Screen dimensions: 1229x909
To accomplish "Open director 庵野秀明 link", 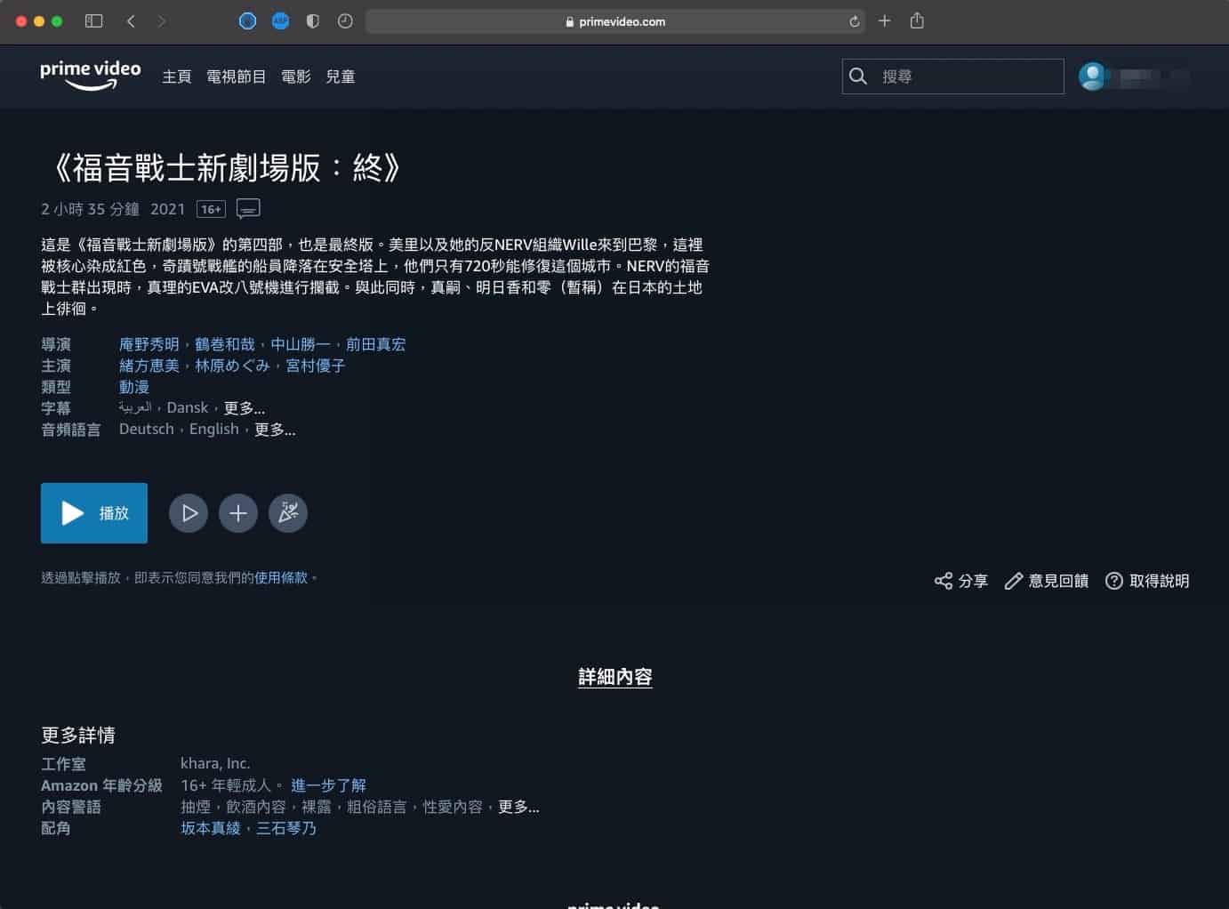I will tap(149, 344).
